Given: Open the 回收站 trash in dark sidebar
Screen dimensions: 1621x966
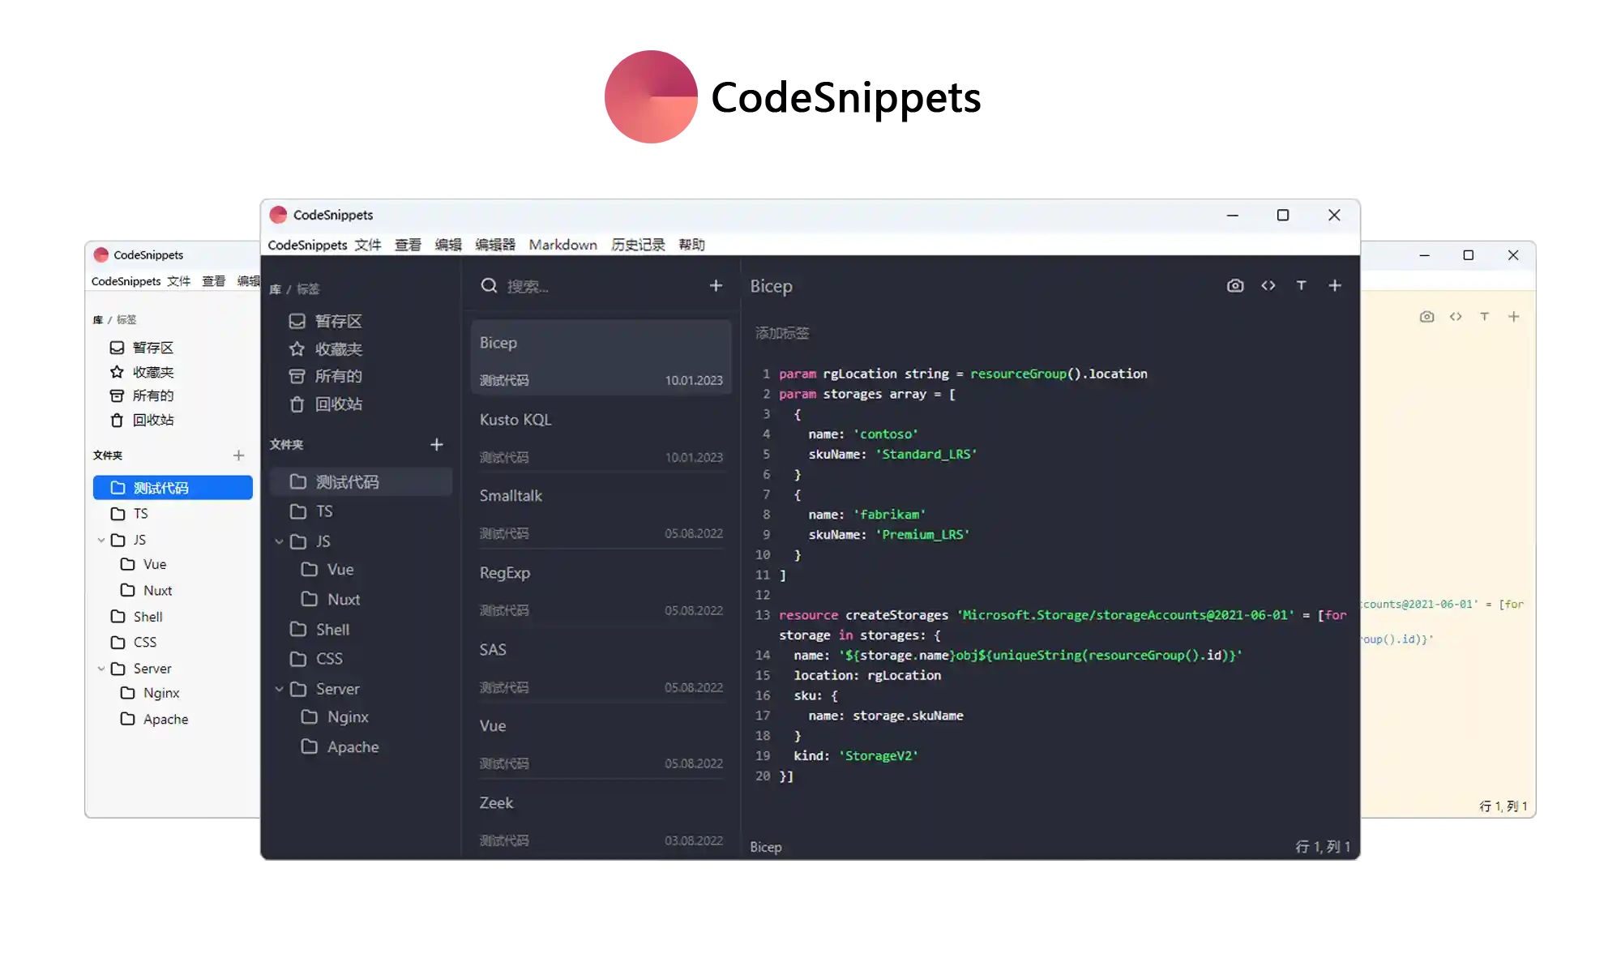Looking at the screenshot, I should (x=337, y=404).
